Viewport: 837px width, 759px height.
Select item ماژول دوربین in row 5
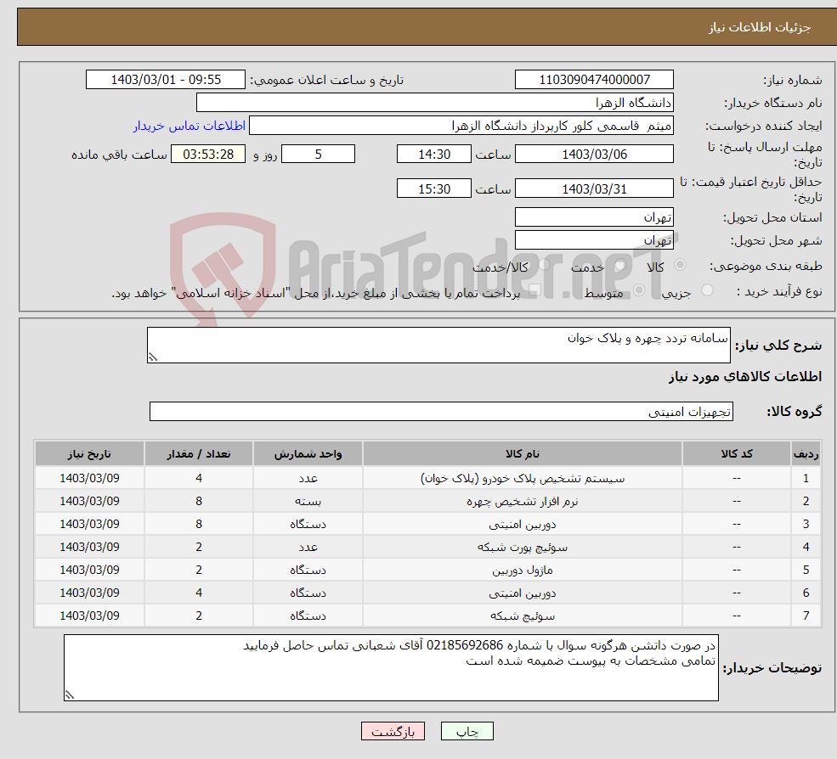click(523, 571)
